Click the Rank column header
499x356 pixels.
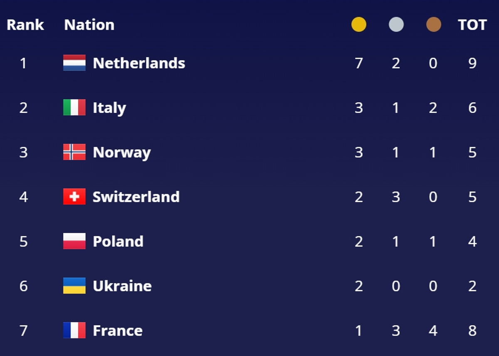[x=25, y=25]
